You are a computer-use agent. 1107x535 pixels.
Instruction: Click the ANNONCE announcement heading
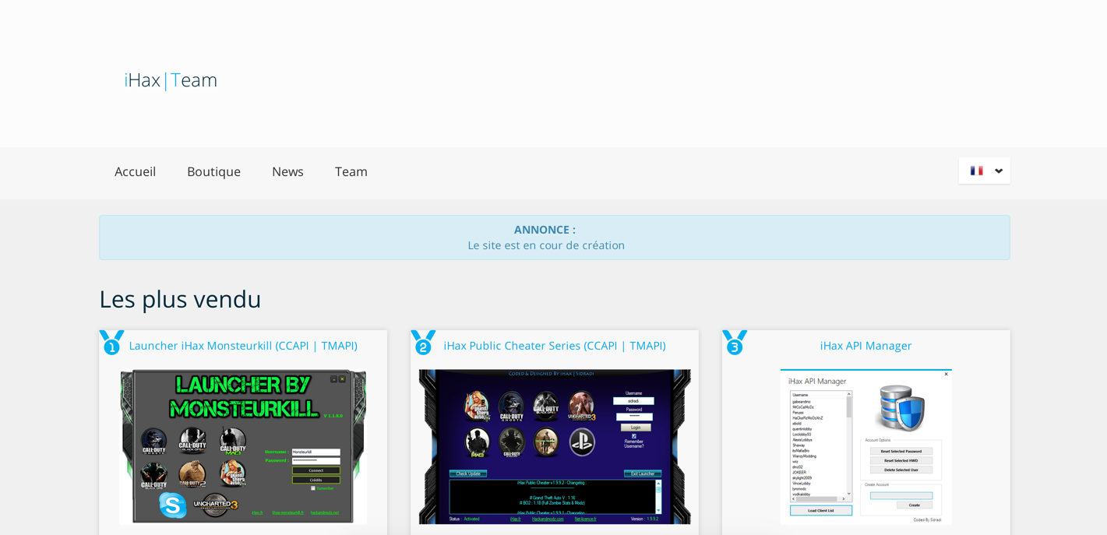tap(545, 230)
